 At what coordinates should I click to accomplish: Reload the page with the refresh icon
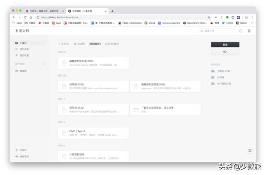pos(25,17)
